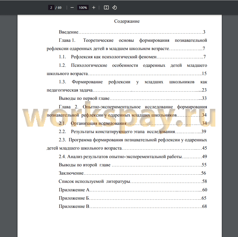This screenshot has width=238, height=237.
Task: Click the 'Приложение В' entry
Action: coord(133,206)
